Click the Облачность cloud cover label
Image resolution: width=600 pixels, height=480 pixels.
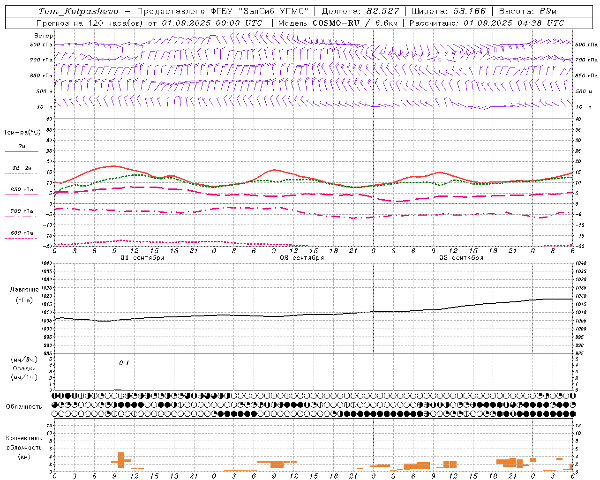click(24, 407)
